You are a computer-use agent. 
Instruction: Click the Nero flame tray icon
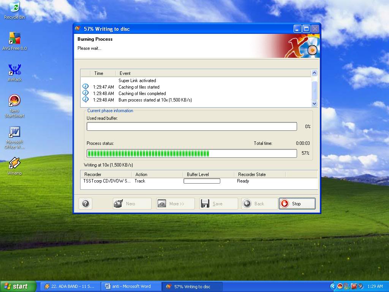click(x=340, y=286)
